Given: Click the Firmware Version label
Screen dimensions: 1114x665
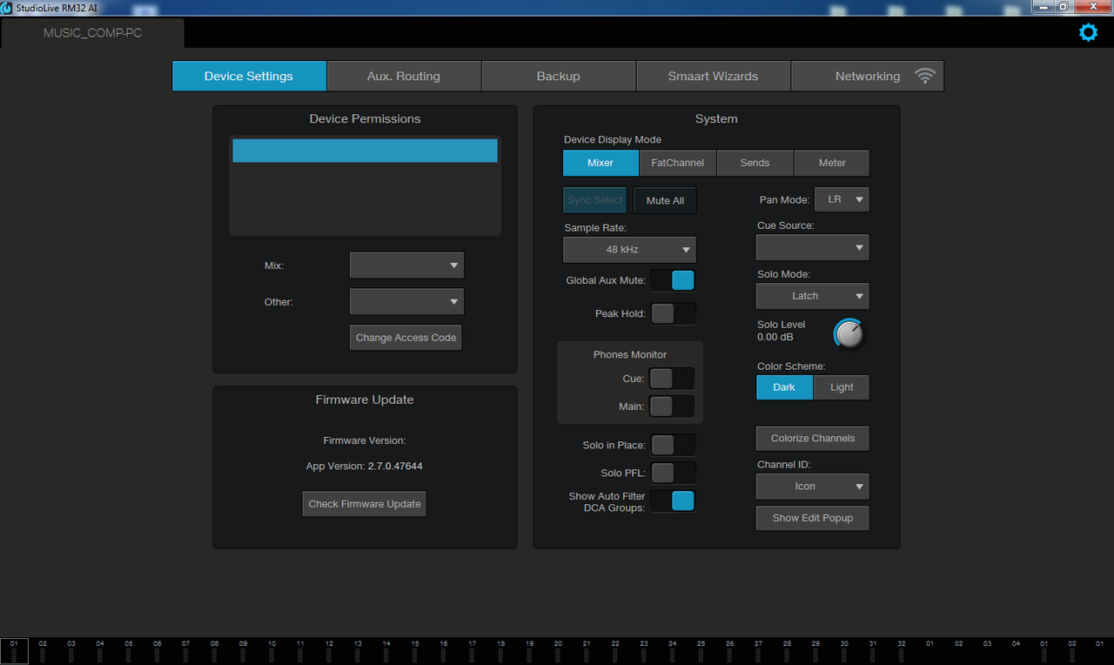Looking at the screenshot, I should point(365,441).
